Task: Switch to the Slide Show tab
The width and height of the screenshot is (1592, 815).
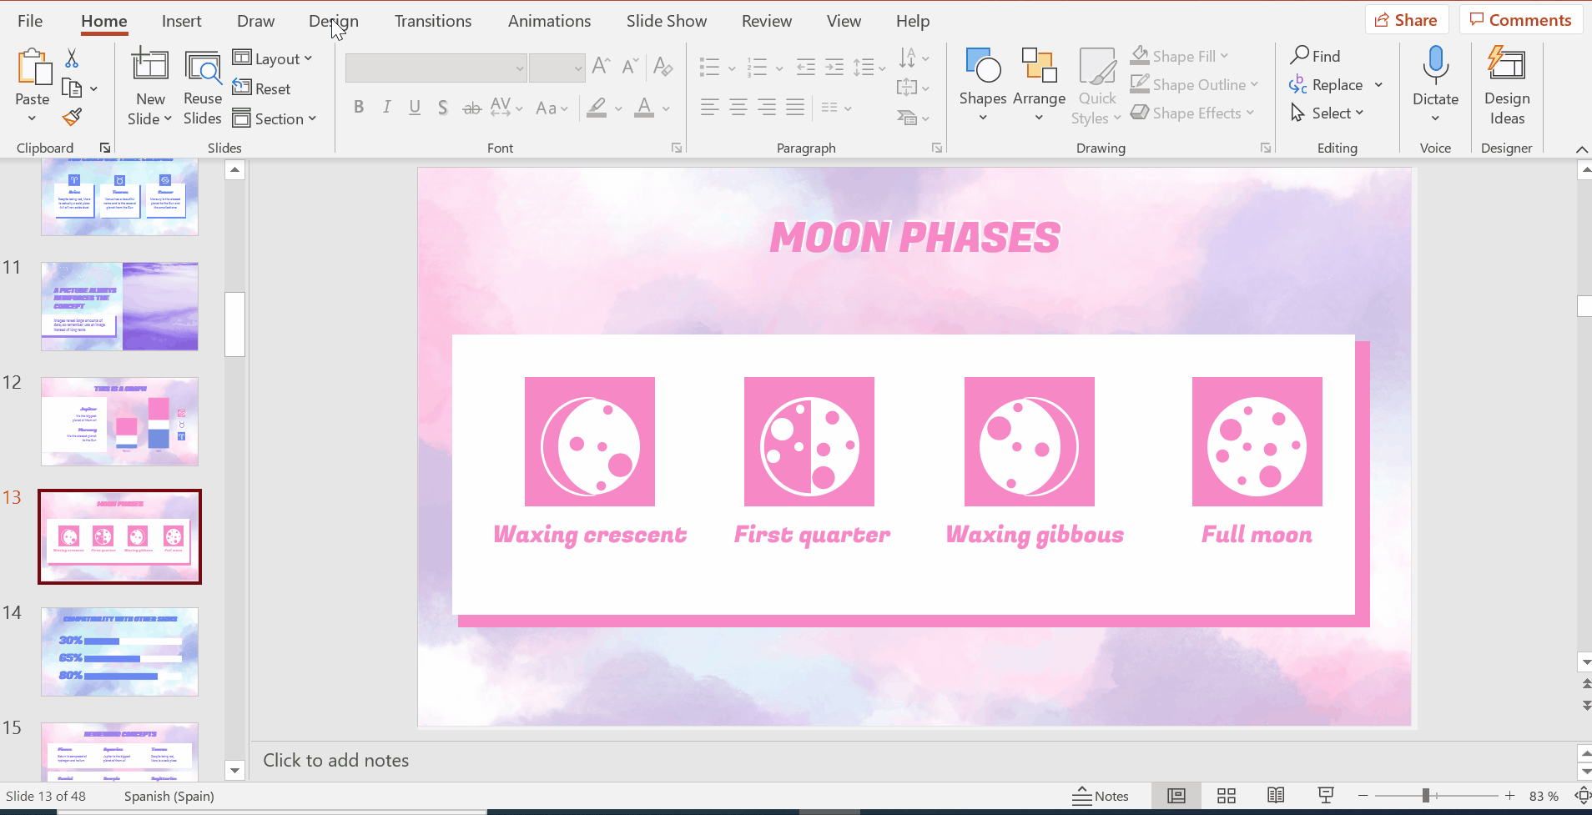Action: (666, 21)
